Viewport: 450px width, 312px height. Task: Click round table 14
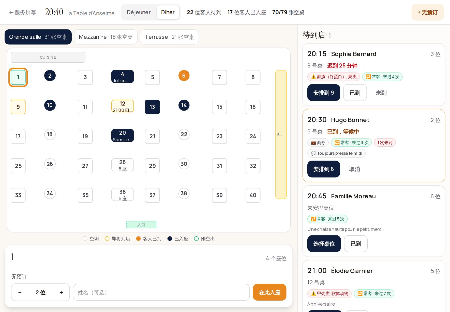pyautogui.click(x=184, y=105)
